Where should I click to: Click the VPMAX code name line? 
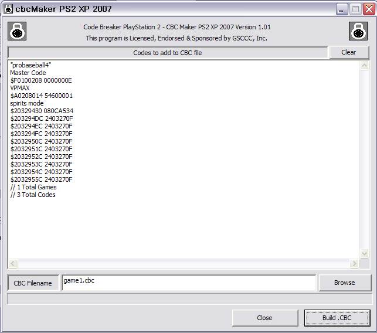click(20, 88)
